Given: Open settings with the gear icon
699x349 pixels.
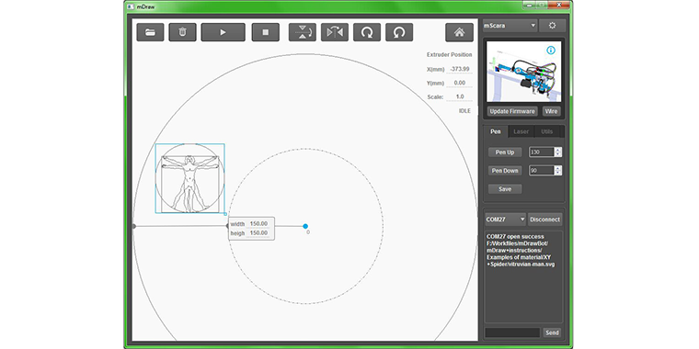Looking at the screenshot, I should pyautogui.click(x=553, y=26).
